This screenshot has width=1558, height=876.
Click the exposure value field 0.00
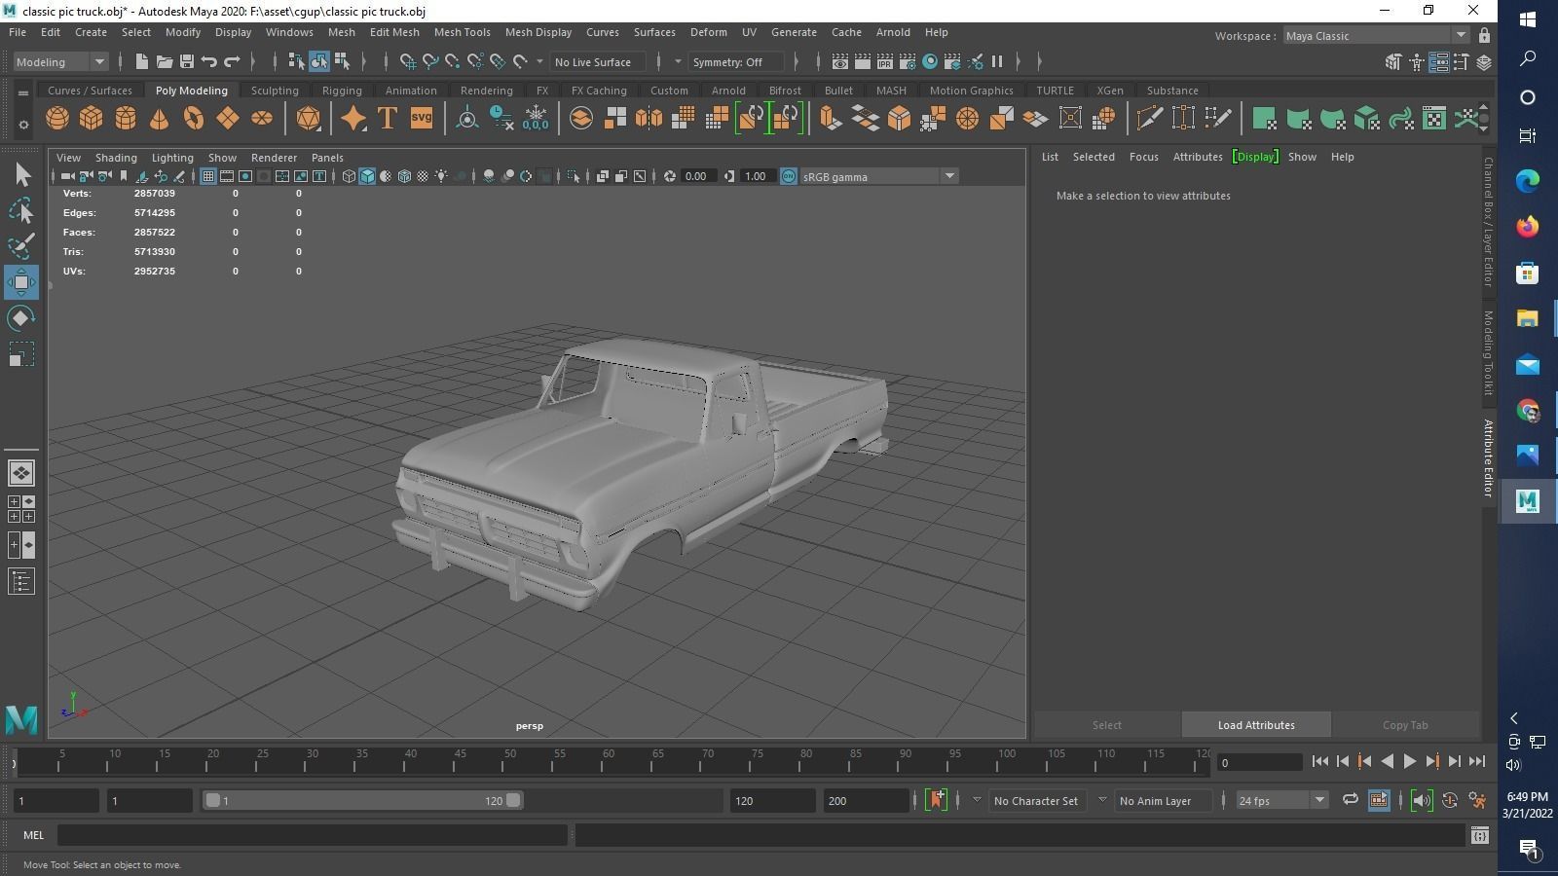click(695, 176)
